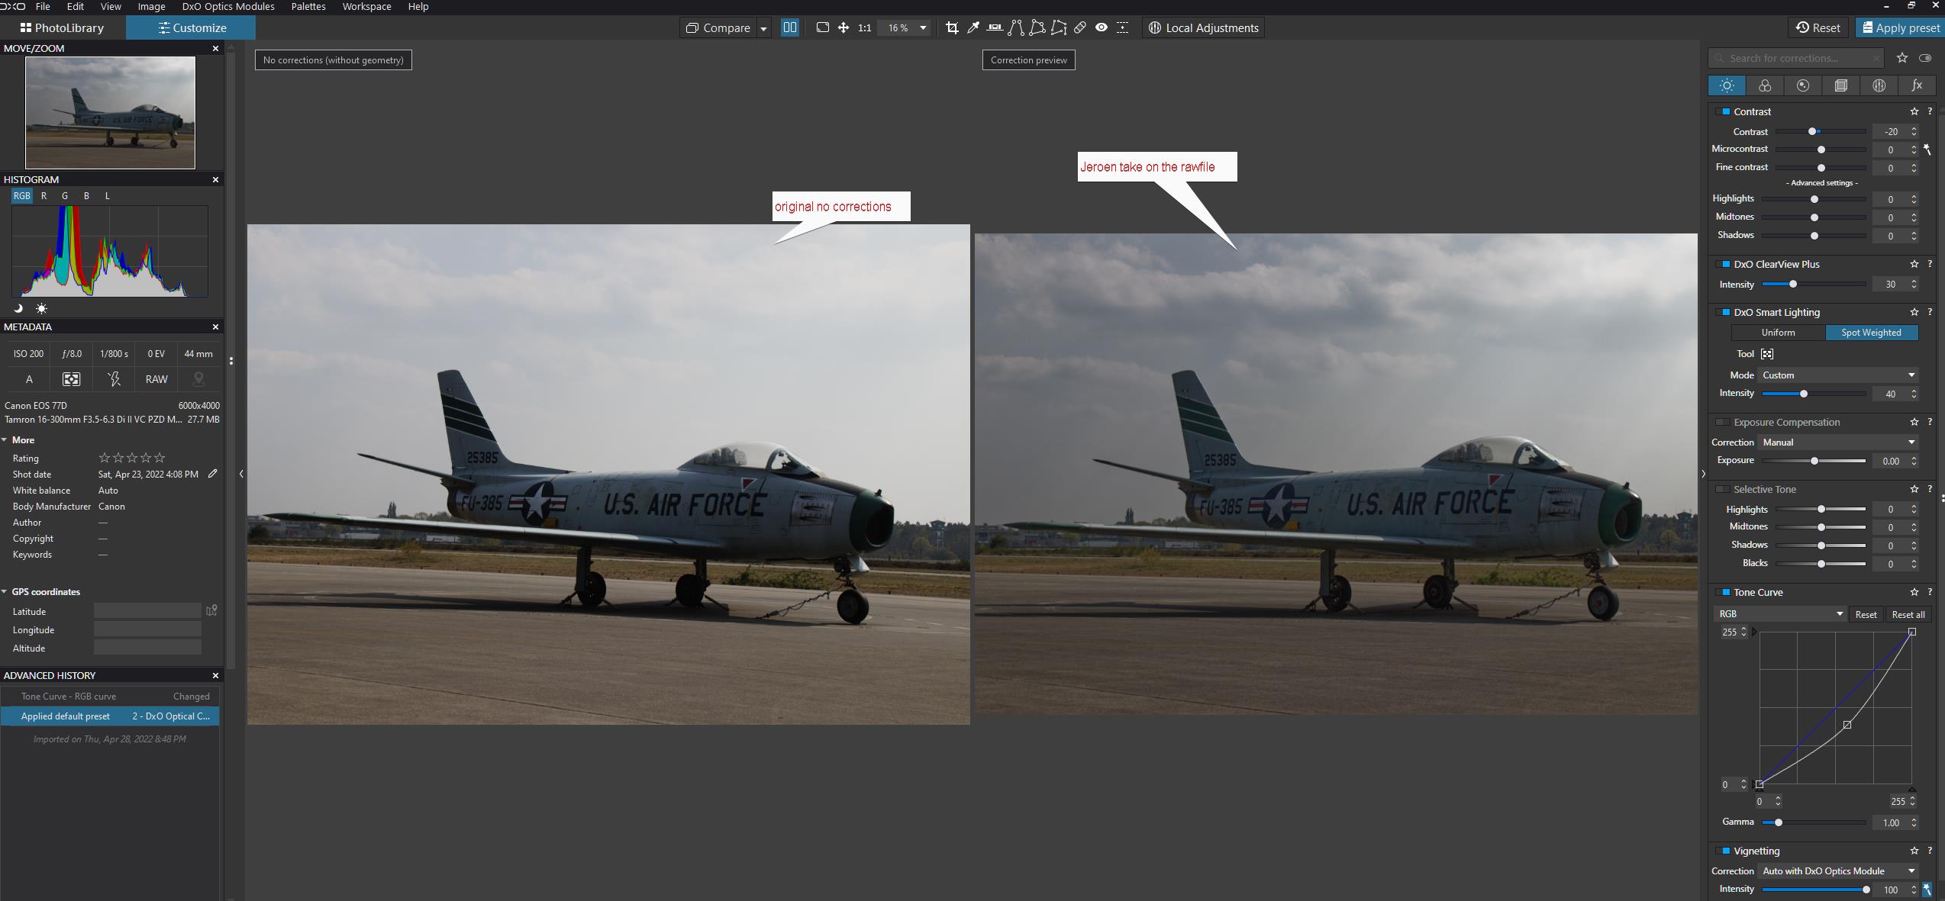Activate the 8-point perspective tool
The height and width of the screenshot is (901, 1945).
pos(1059,27)
